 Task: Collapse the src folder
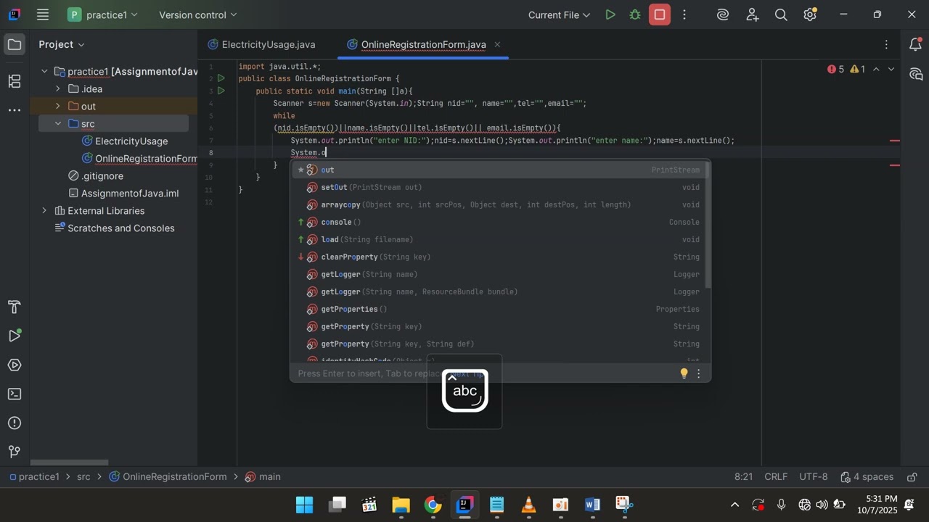(x=58, y=123)
